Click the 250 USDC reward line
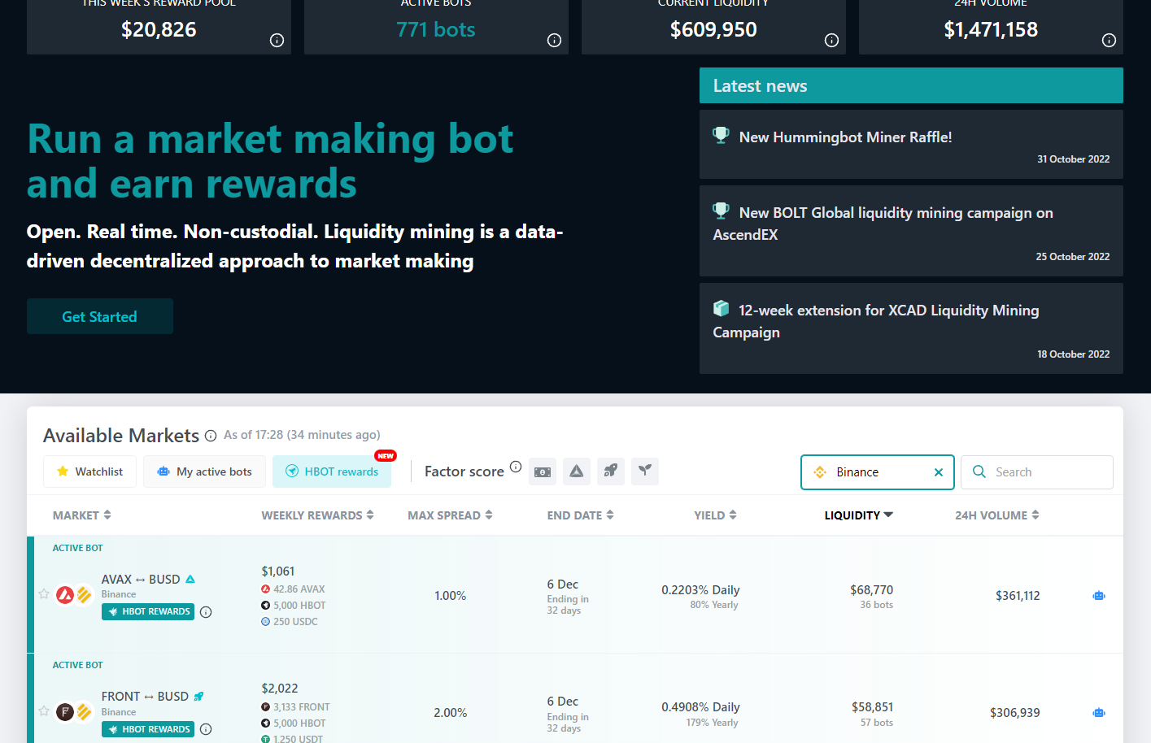The image size is (1151, 743). click(x=290, y=622)
